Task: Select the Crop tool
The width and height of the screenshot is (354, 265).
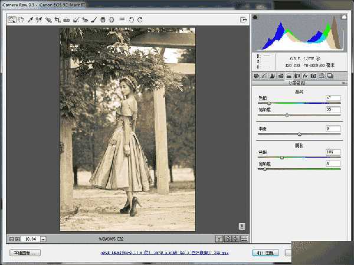Action: (57, 19)
